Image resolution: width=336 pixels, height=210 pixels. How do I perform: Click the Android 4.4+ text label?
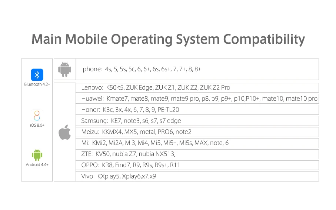click(x=37, y=164)
